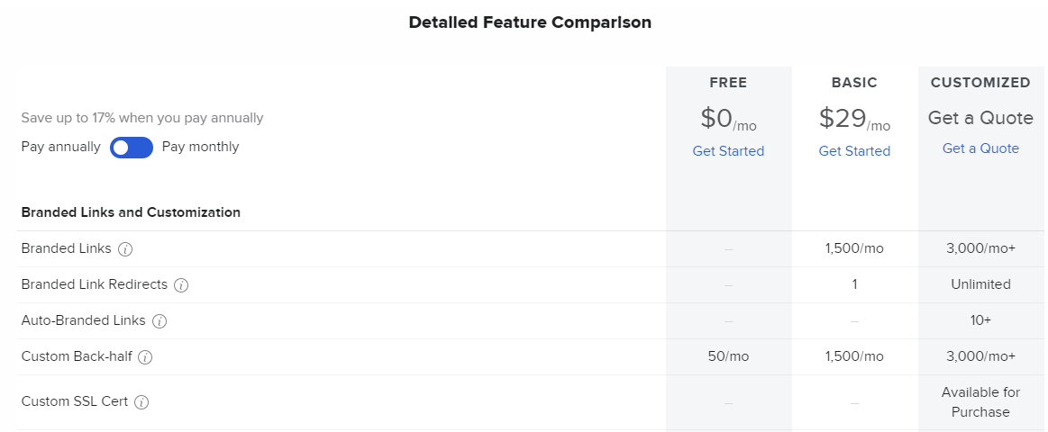Click the Save up to 17% text
1048x432 pixels.
coord(142,118)
